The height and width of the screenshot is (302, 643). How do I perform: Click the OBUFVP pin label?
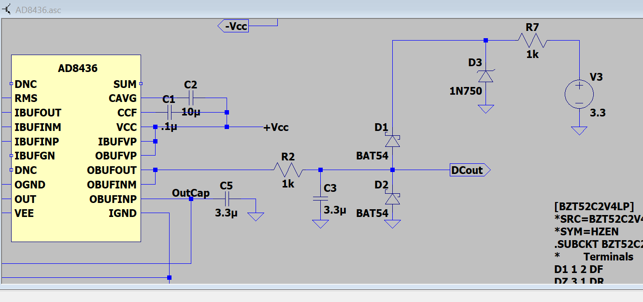117,156
